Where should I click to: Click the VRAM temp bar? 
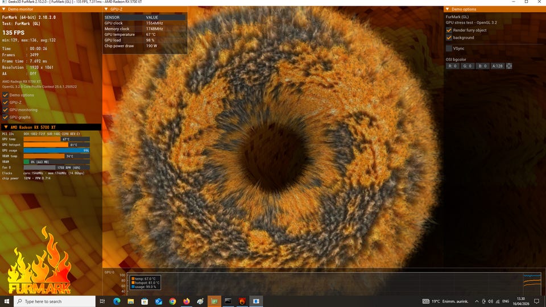coord(56,156)
